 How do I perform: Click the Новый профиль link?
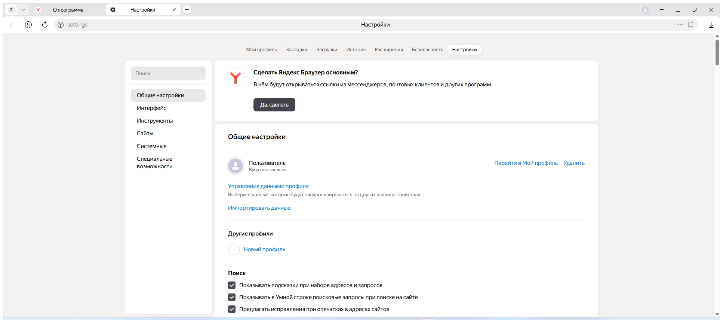pyautogui.click(x=264, y=249)
